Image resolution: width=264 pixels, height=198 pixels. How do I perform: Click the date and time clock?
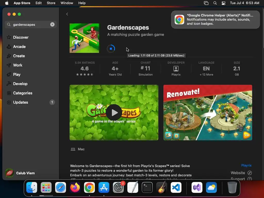coord(244,3)
